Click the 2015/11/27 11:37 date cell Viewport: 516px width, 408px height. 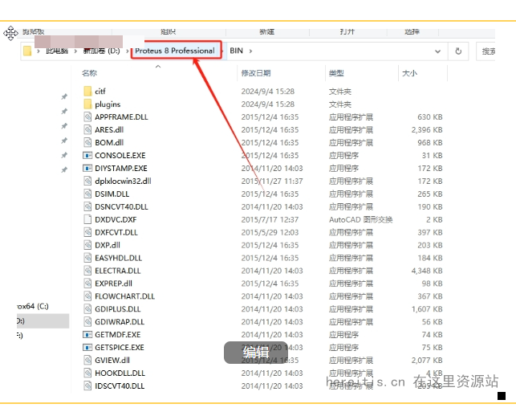(272, 182)
